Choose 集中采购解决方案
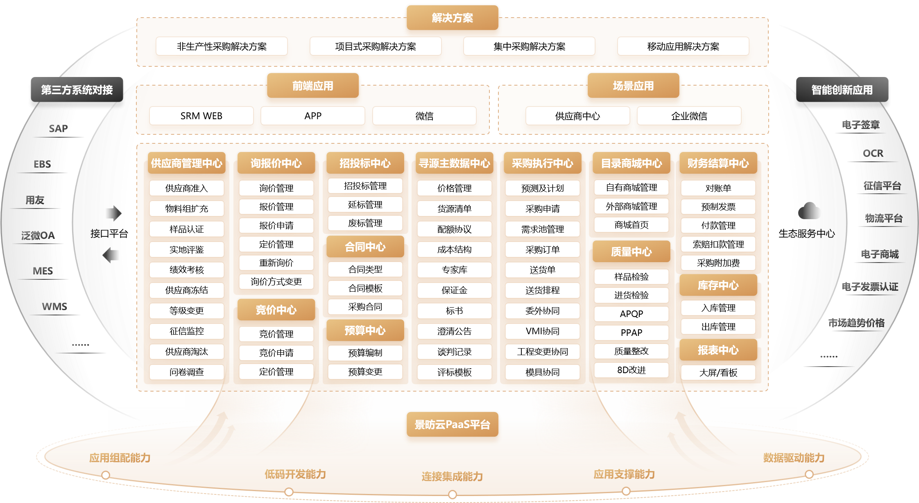 click(529, 46)
